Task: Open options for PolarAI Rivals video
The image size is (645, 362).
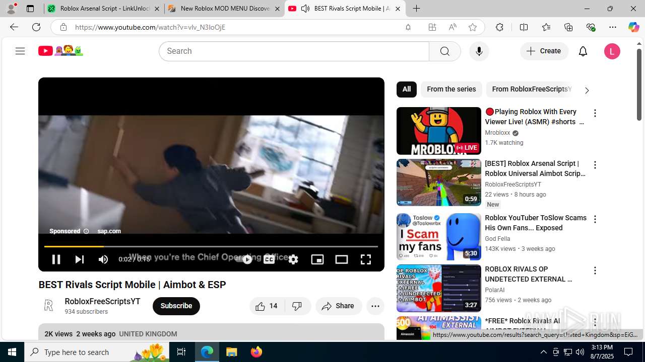Action: [x=595, y=271]
